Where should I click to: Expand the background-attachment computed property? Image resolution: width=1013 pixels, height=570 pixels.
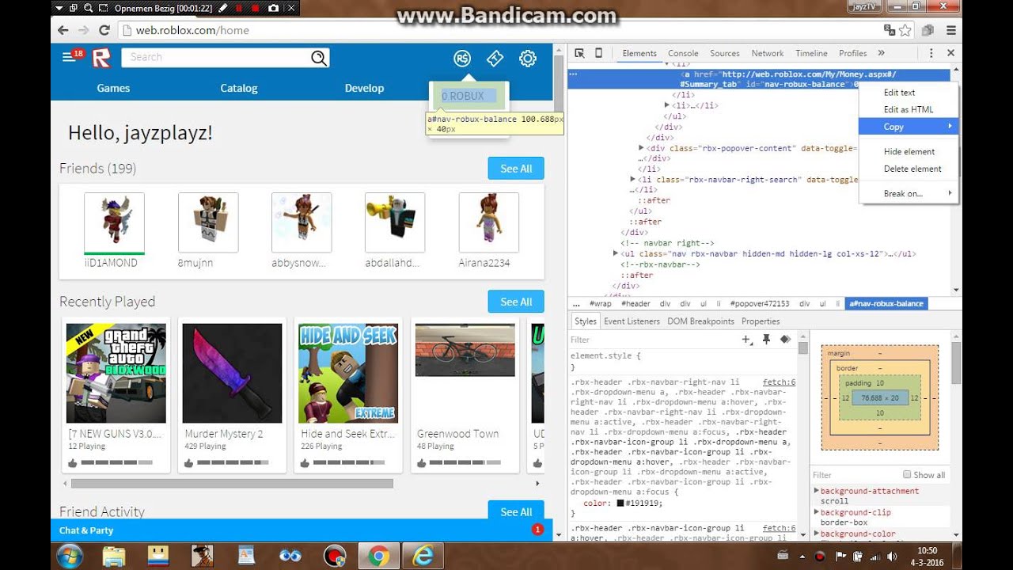pos(817,491)
